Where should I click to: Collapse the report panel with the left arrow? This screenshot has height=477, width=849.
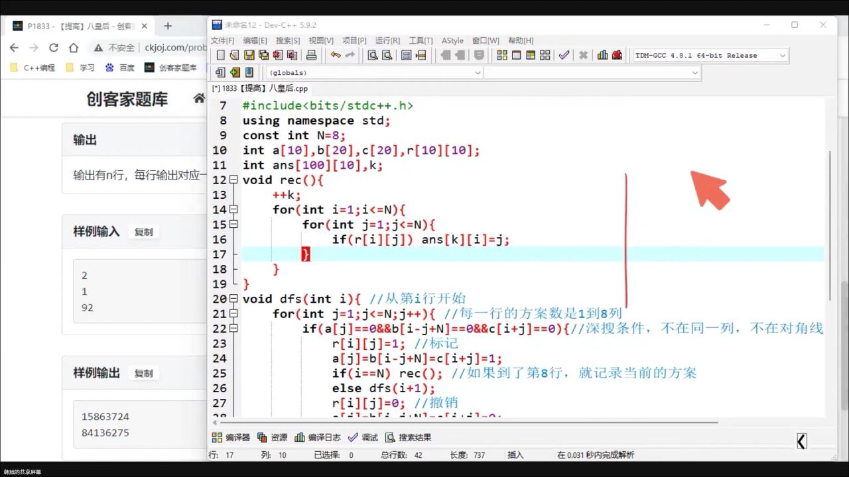pos(801,441)
